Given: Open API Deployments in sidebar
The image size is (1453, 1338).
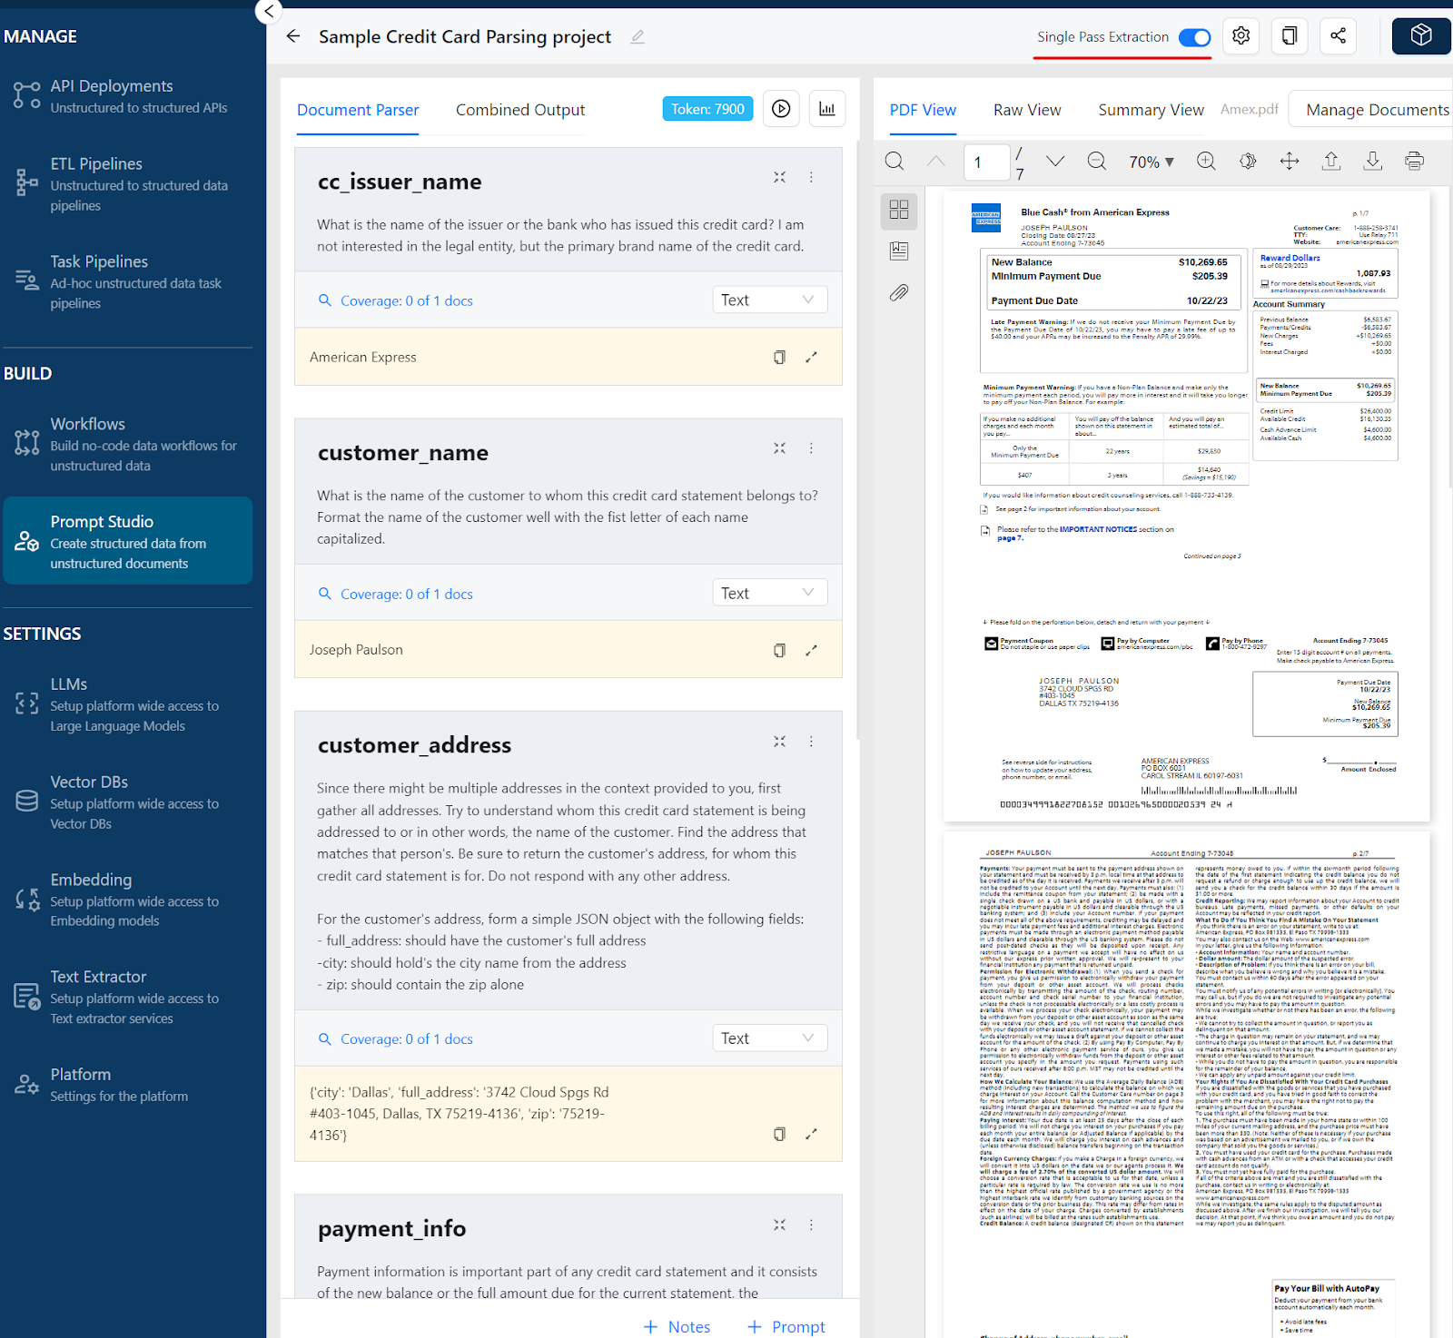Looking at the screenshot, I should pyautogui.click(x=127, y=96).
